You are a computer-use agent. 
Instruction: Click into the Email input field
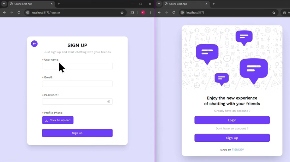[77, 84]
